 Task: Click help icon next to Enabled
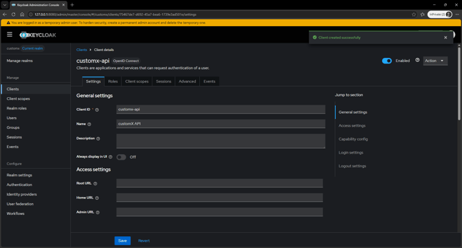[x=417, y=60]
